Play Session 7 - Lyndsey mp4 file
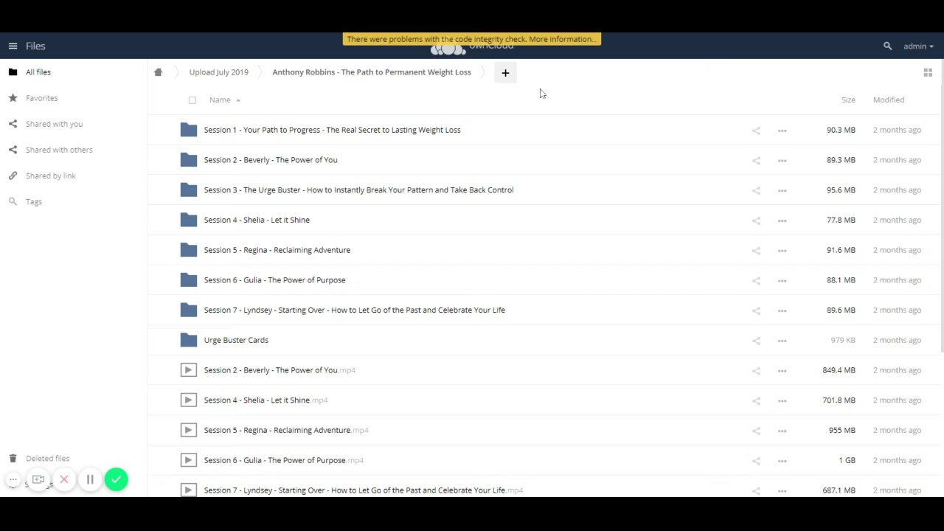The width and height of the screenshot is (944, 531). [x=363, y=490]
